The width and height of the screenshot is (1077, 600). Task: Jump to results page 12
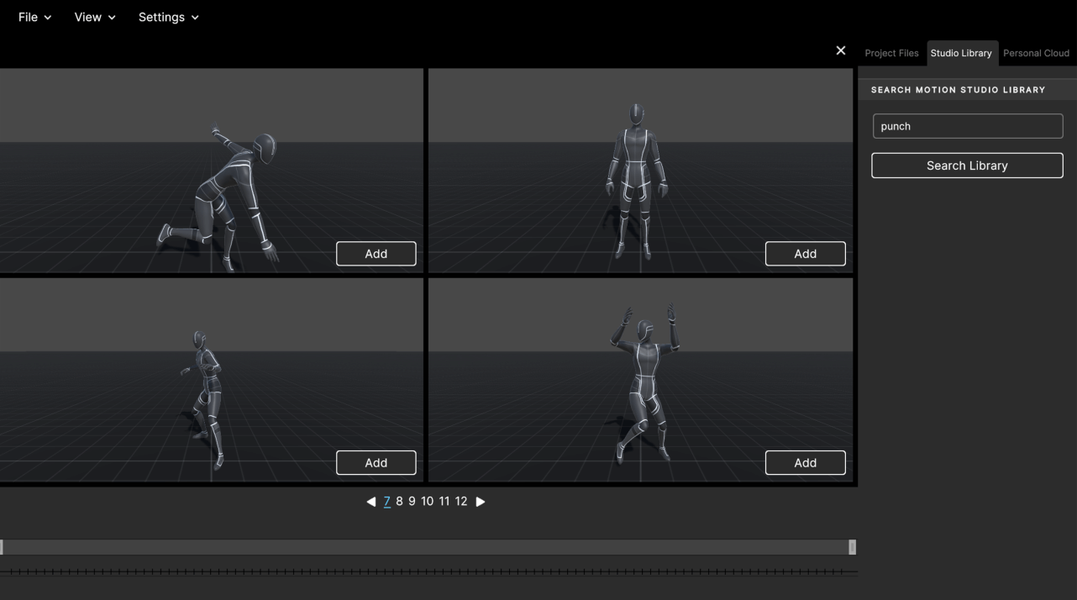coord(460,501)
